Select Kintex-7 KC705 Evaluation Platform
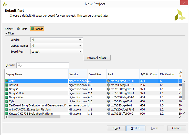190x135 pixels. point(31,114)
